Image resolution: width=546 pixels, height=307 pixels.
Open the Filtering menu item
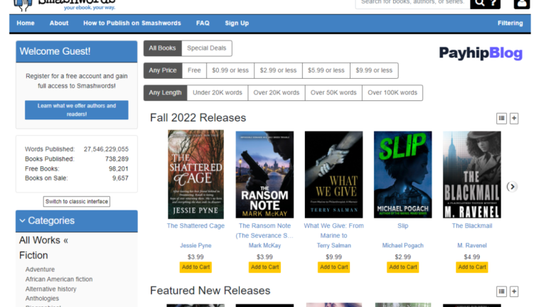pyautogui.click(x=510, y=23)
